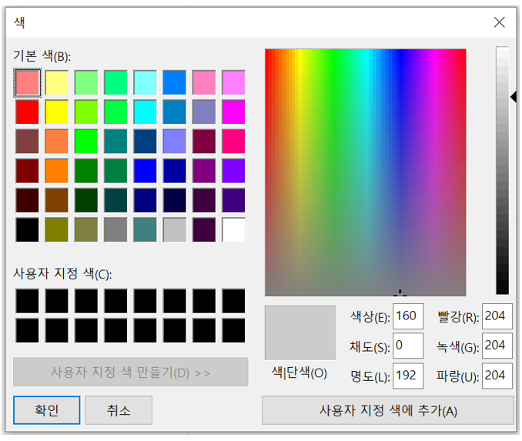Pick the bright violet swatch in fourth row
522x441 pixels.
pos(234,171)
